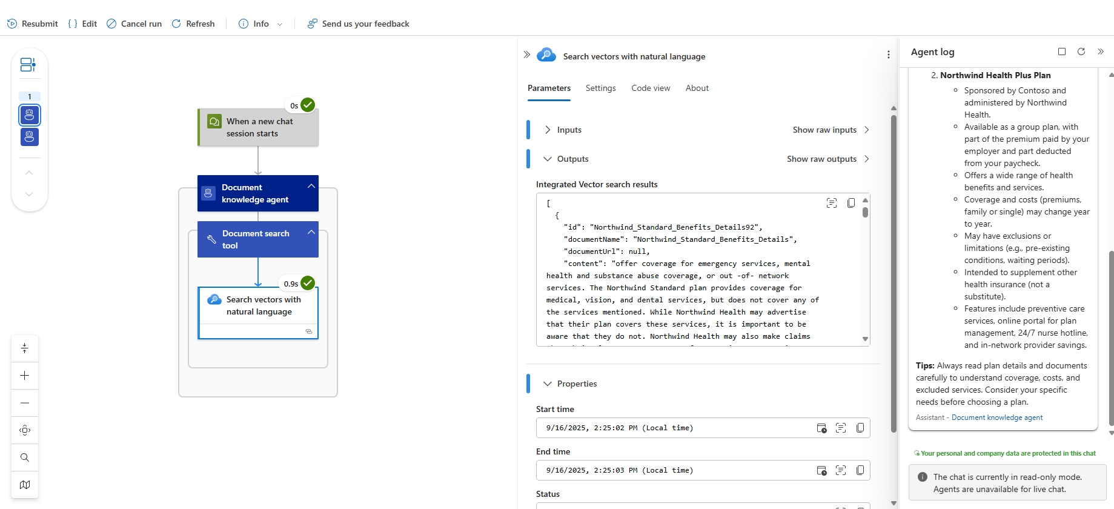Collapse the Document knowledge agent node
This screenshot has width=1114, height=509.
click(311, 186)
